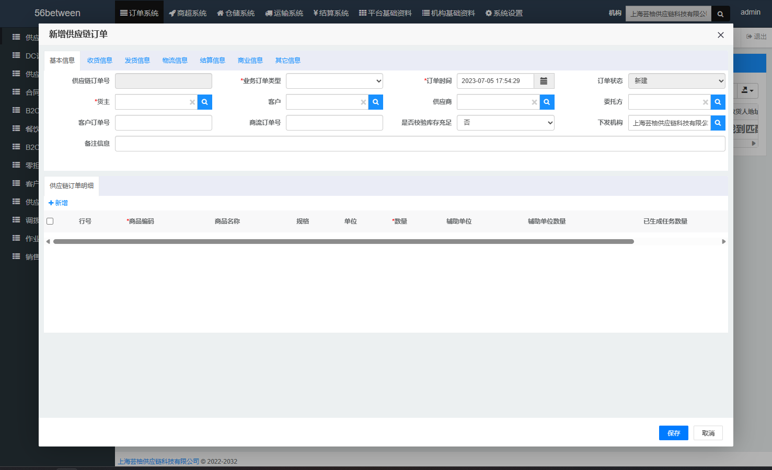Image resolution: width=772 pixels, height=470 pixels.
Task: Switch to the 物流信息 tab
Action: pos(175,61)
